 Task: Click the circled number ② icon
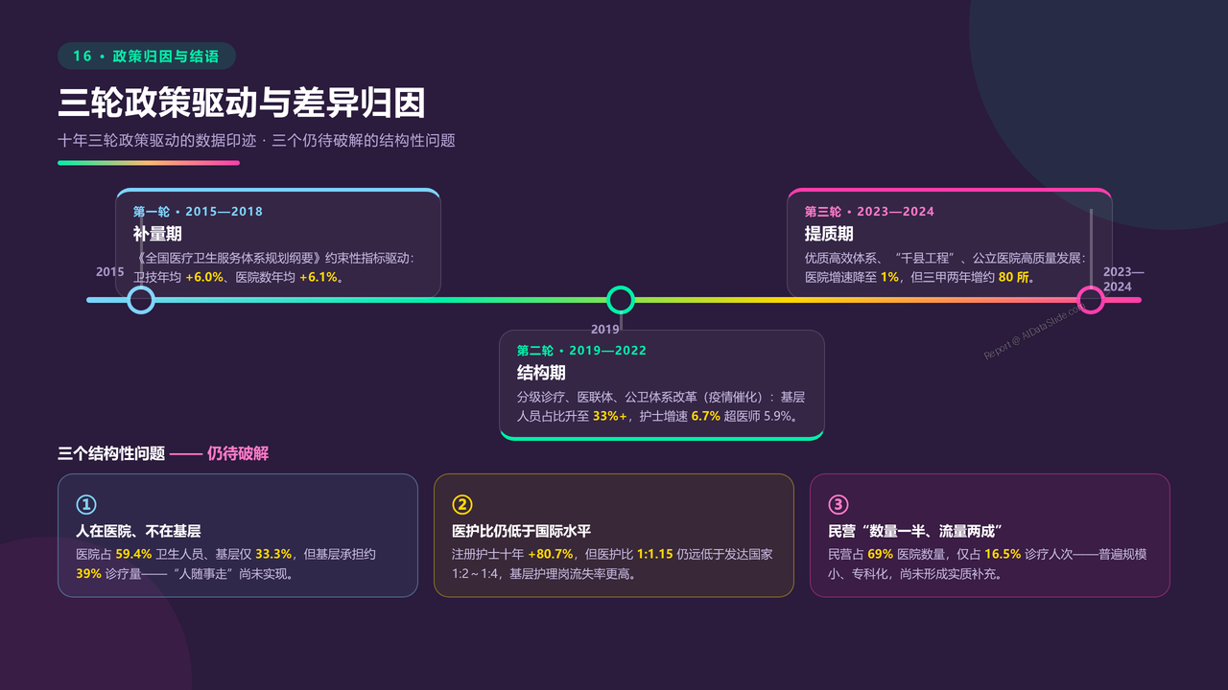462,504
